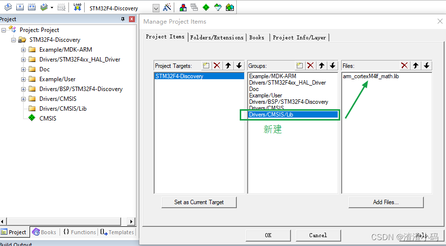The width and height of the screenshot is (446, 246).
Task: Switch to the Project Items tab
Action: (x=165, y=37)
